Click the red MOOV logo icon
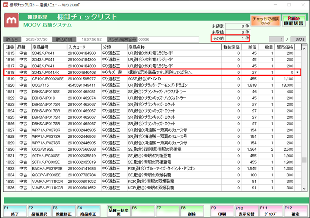Screen dimensions: 310x218 pyautogui.click(x=11, y=20)
